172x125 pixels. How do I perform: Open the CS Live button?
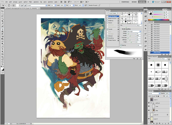156,2
